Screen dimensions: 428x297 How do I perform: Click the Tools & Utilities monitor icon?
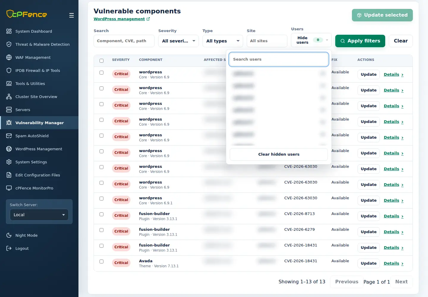click(9, 83)
